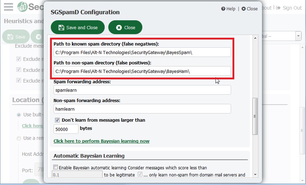This screenshot has width=306, height=185.
Task: Click the Save button in the background page
Action: tap(16, 37)
